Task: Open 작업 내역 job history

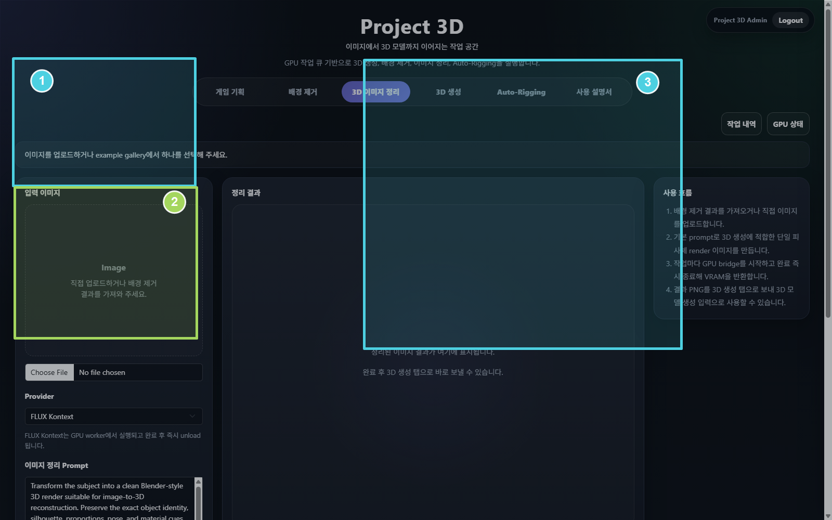Action: pyautogui.click(x=741, y=124)
